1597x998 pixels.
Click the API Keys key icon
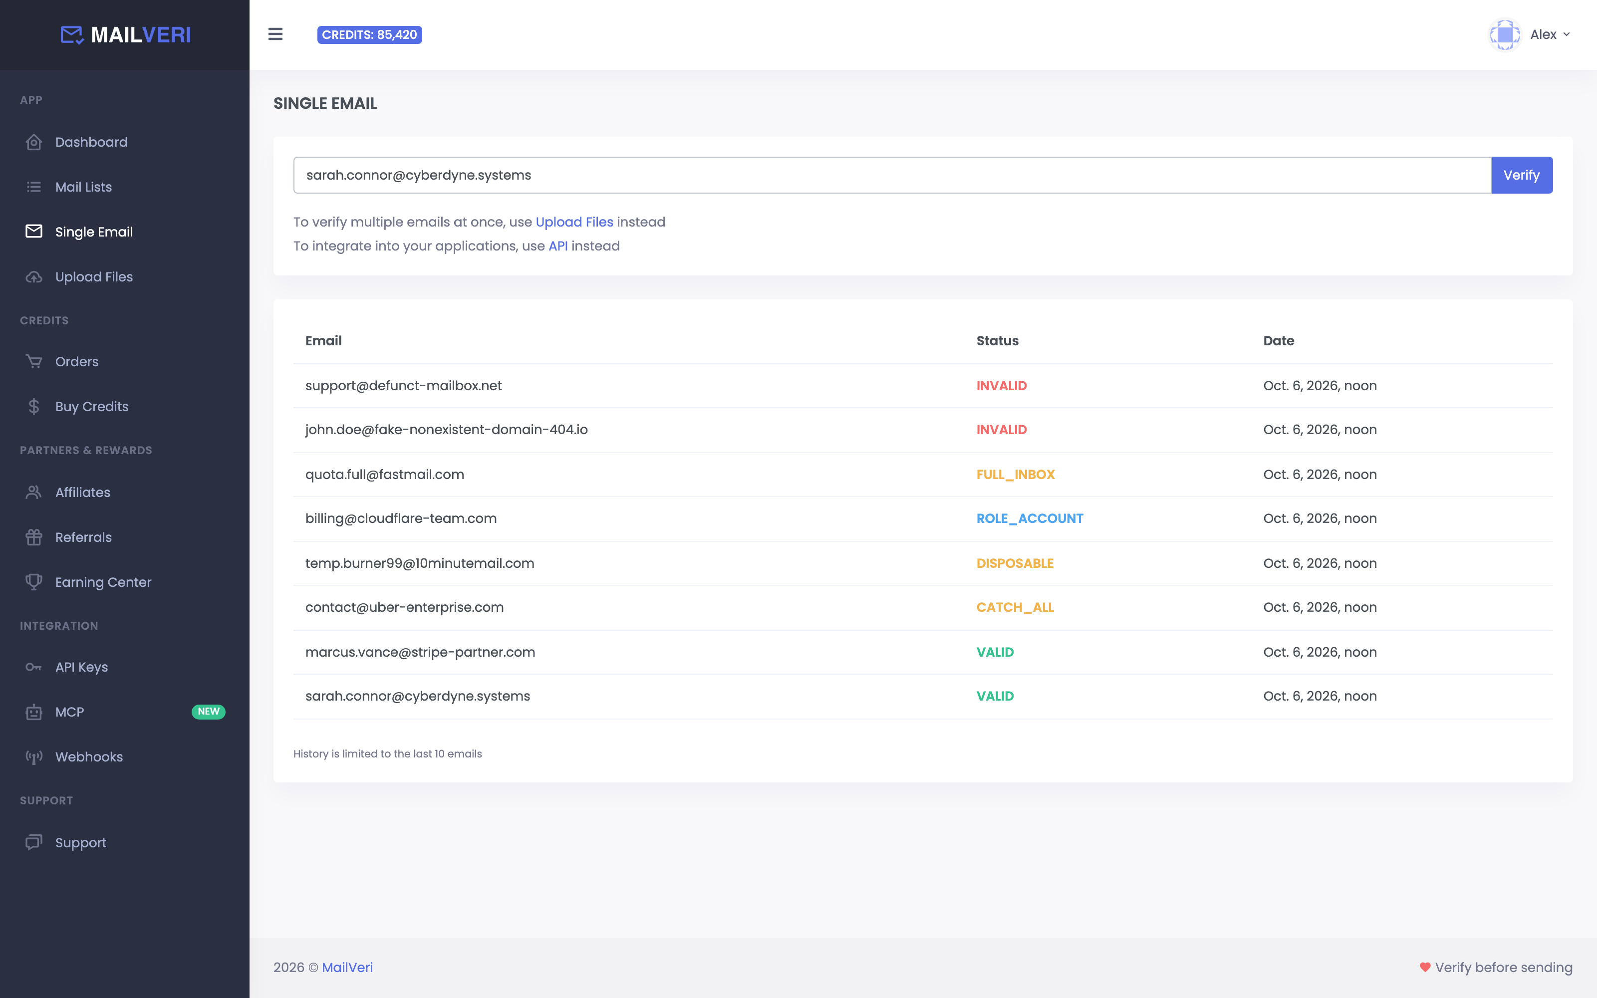(x=33, y=667)
